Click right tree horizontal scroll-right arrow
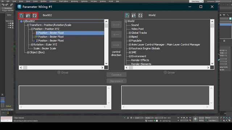Screen dimensions: 232x130 pyautogui.click(x=208, y=68)
